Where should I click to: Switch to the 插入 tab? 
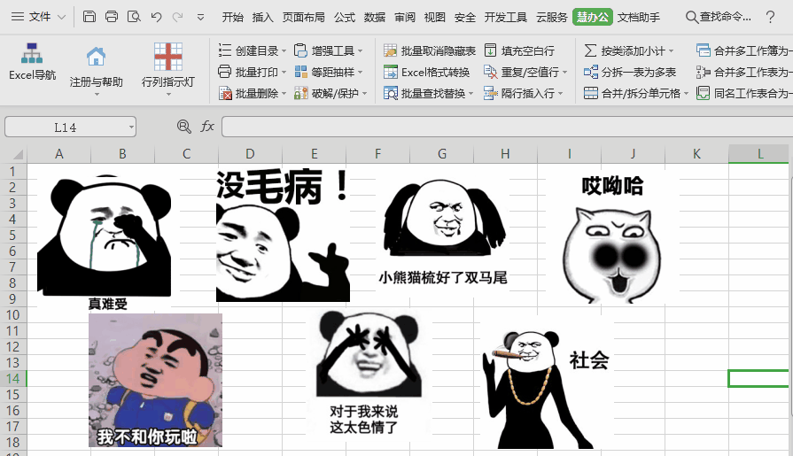(262, 17)
